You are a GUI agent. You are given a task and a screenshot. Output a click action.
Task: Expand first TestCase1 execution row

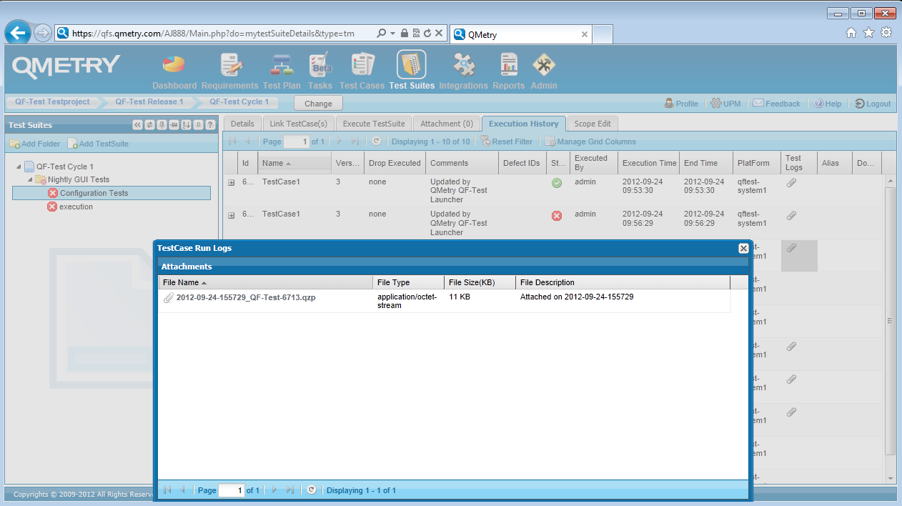click(231, 183)
